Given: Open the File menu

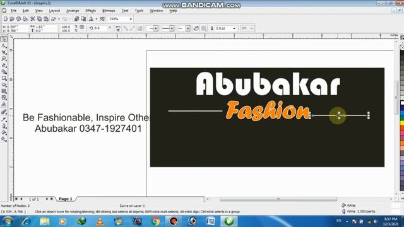Looking at the screenshot, I should click(x=13, y=11).
